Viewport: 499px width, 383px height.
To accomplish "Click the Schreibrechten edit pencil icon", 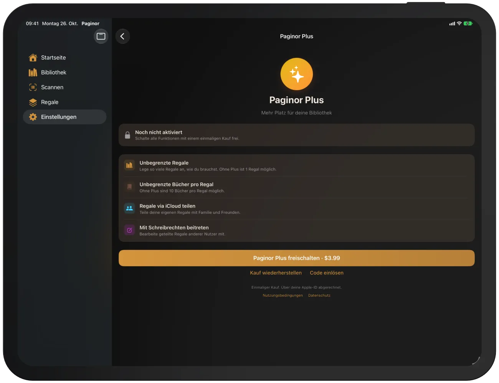I will [x=129, y=230].
